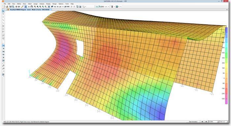Open the Display menu

point(48,4)
